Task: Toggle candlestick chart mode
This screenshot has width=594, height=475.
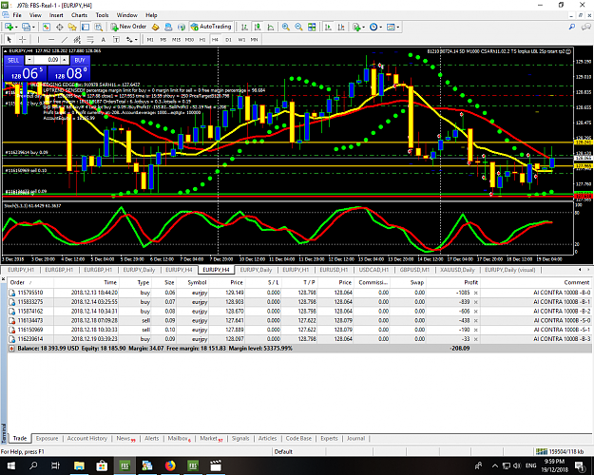Action: pyautogui.click(x=258, y=27)
